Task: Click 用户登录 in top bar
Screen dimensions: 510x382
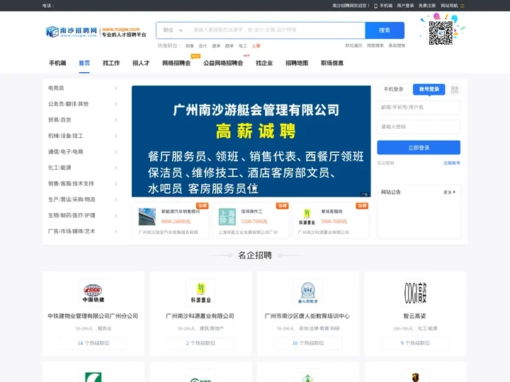Action: click(405, 6)
